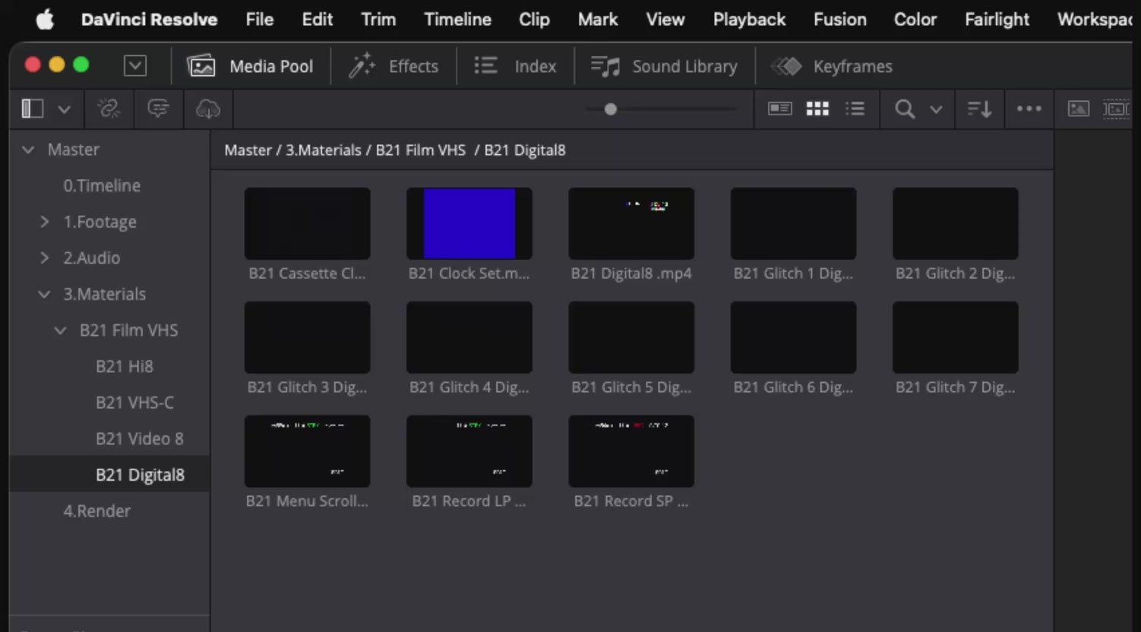The width and height of the screenshot is (1141, 632).
Task: Show the Sound Library panel
Action: coord(665,67)
